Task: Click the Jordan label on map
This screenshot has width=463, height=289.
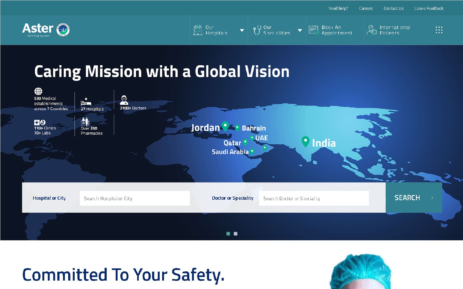Action: (205, 127)
